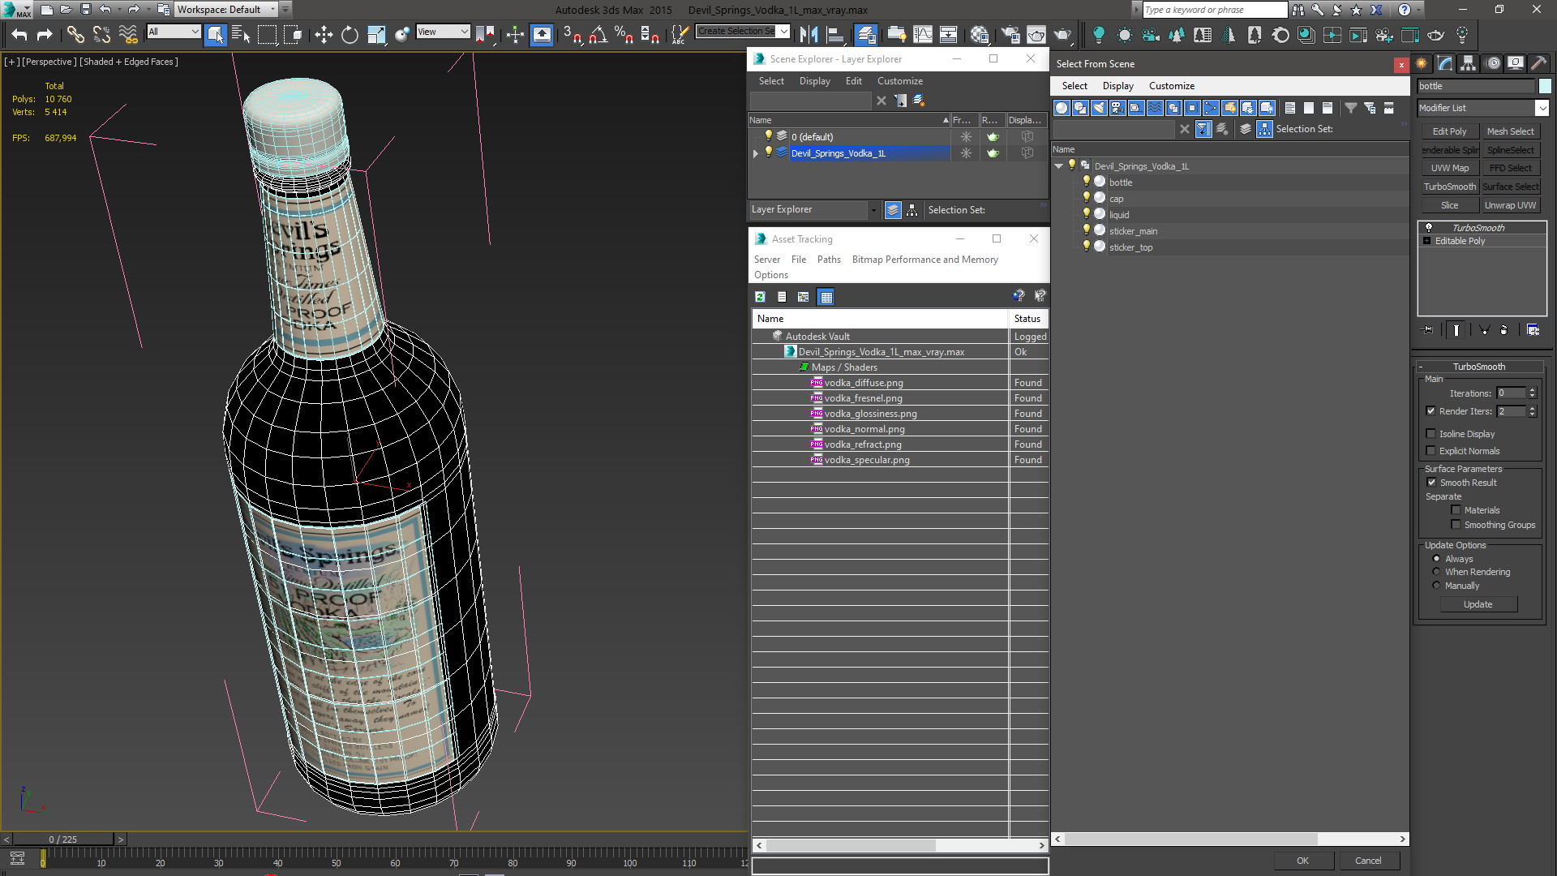1557x876 pixels.
Task: Uncheck the Smooth Result checkbox
Action: tap(1431, 483)
